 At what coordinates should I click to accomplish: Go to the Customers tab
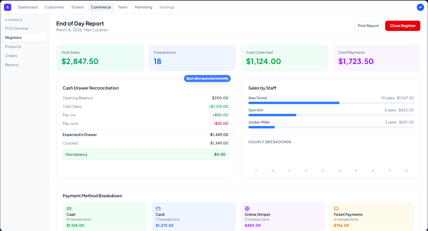point(54,7)
